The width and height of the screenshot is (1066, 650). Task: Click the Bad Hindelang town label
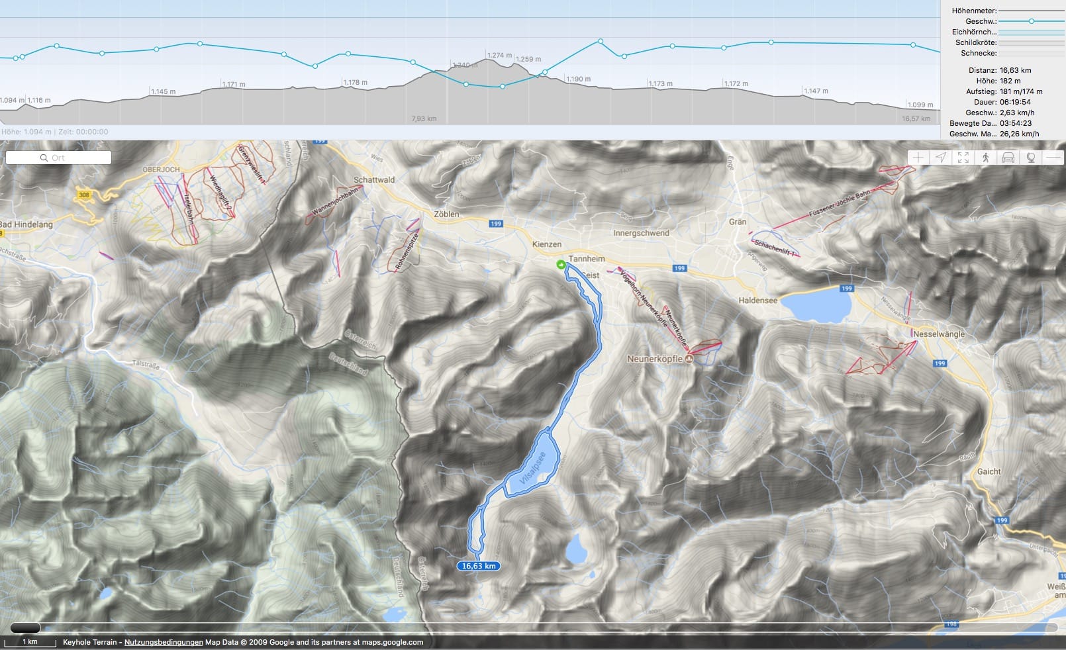click(26, 224)
